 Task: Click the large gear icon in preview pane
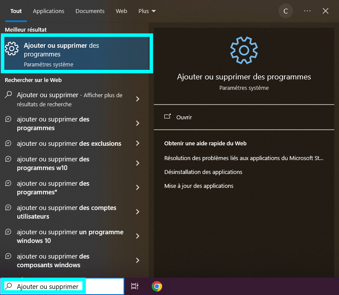[x=244, y=50]
